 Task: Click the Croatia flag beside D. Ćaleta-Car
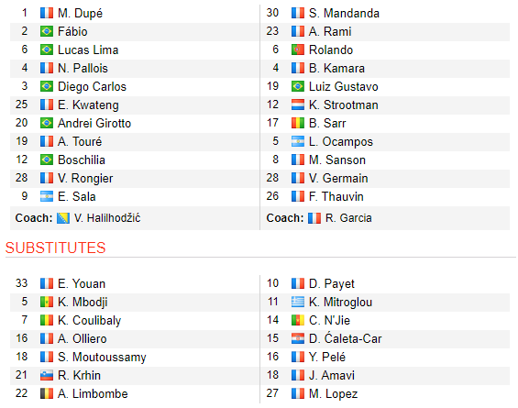pyautogui.click(x=298, y=338)
